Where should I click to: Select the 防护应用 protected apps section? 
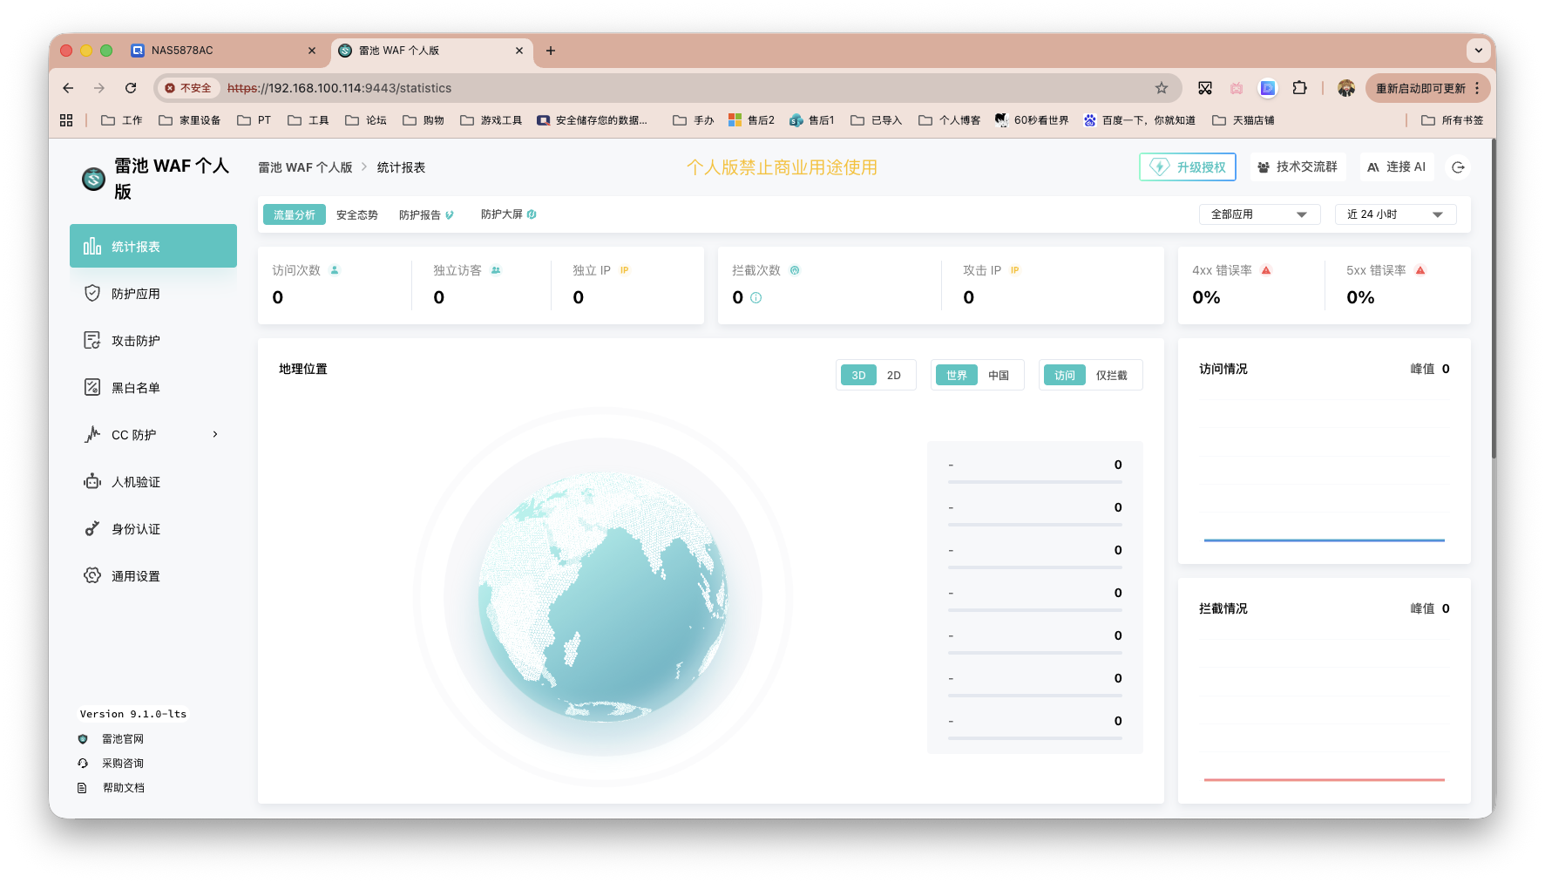(x=136, y=293)
